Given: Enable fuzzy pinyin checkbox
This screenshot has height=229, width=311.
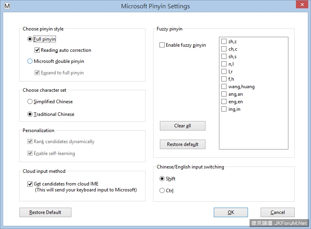Looking at the screenshot, I should point(162,45).
